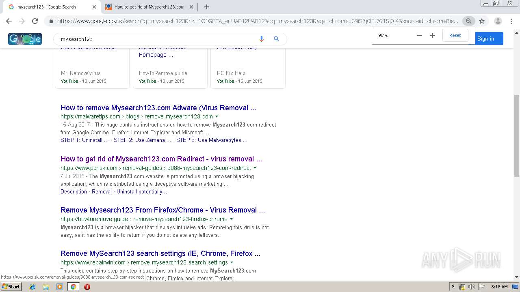Go back to the previous page
520x292 pixels.
(9, 21)
